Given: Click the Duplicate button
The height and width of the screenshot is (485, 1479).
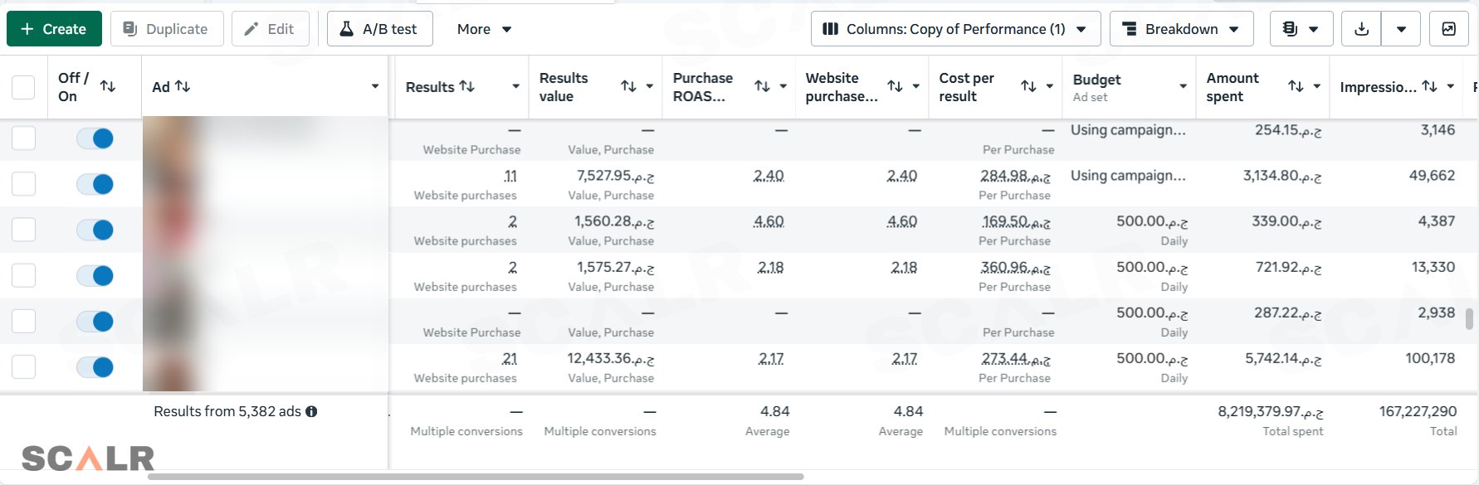Looking at the screenshot, I should 167,29.
